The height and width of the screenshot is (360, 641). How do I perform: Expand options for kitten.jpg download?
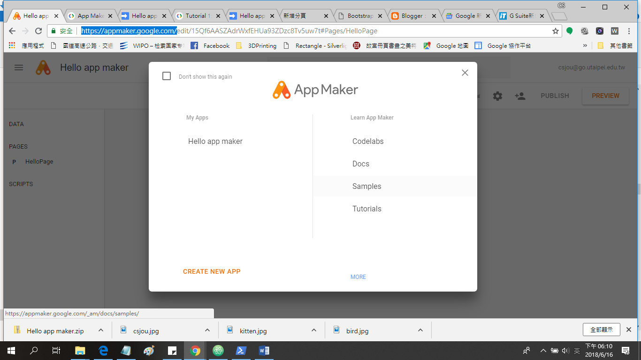click(314, 330)
